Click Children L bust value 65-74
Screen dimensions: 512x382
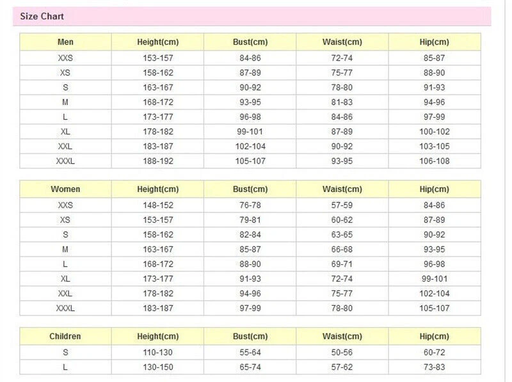[x=250, y=367]
